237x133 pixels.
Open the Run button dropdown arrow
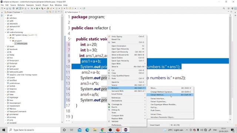coord(40,8)
